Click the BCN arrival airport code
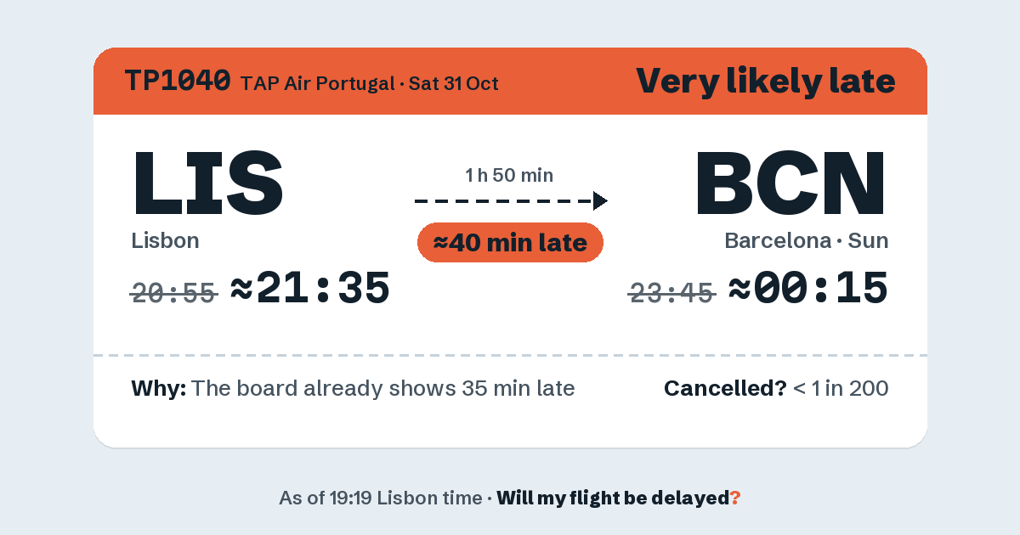This screenshot has height=535, width=1020. point(791,183)
